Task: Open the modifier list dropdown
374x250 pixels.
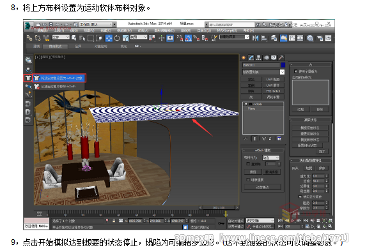Action: 263,72
